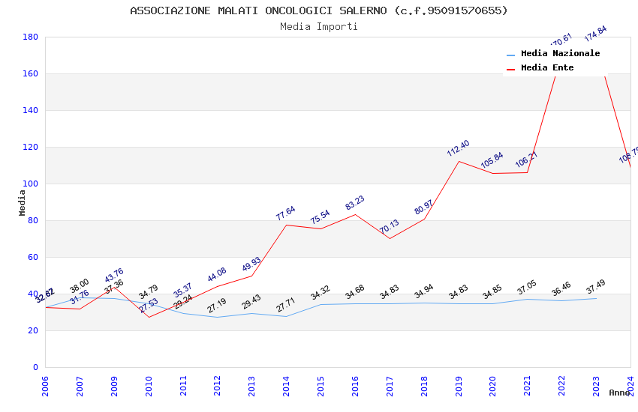The image size is (638, 412).
Task: Click the 174.84 data label
Action: (595, 34)
